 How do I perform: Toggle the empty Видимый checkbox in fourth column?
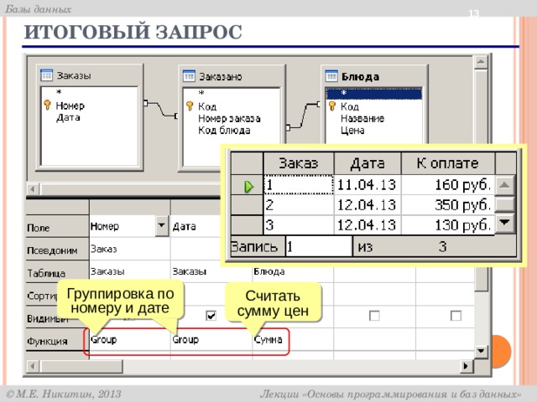(x=374, y=315)
